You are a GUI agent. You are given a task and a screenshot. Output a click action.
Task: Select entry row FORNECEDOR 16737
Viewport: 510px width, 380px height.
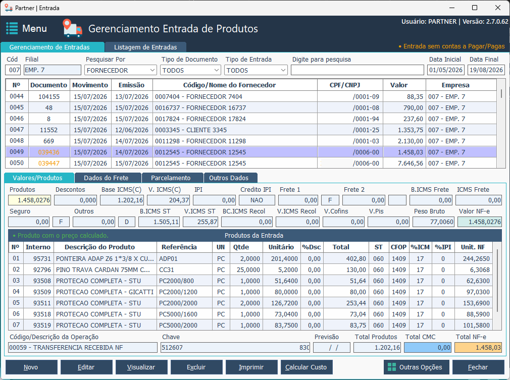pos(251,107)
